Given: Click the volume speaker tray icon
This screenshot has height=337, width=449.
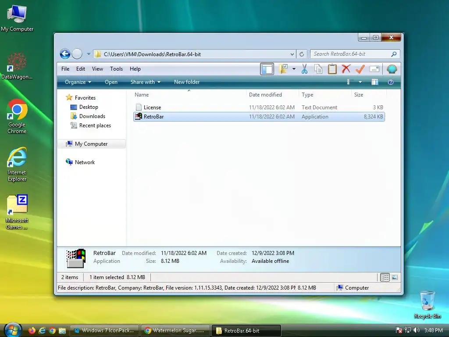Looking at the screenshot, I should pyautogui.click(x=417, y=330).
